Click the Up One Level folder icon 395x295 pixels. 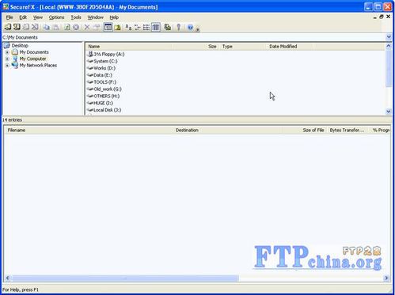pos(117,27)
